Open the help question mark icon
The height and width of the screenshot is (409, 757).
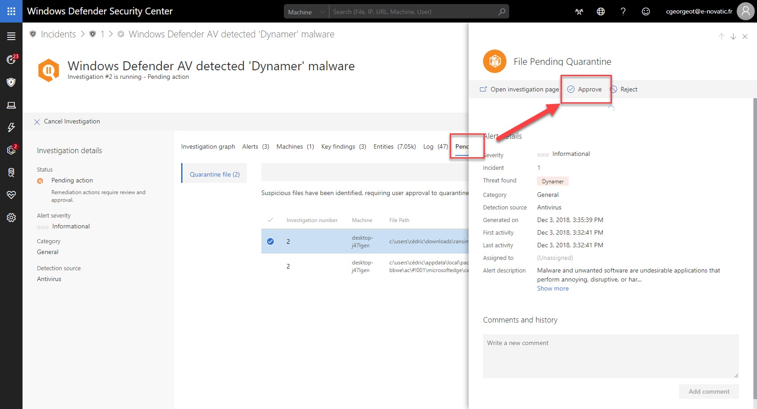point(623,12)
